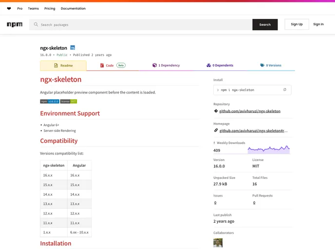This screenshot has width=335, height=249.
Task: Click the license MIT badge
Action: pos(69,101)
